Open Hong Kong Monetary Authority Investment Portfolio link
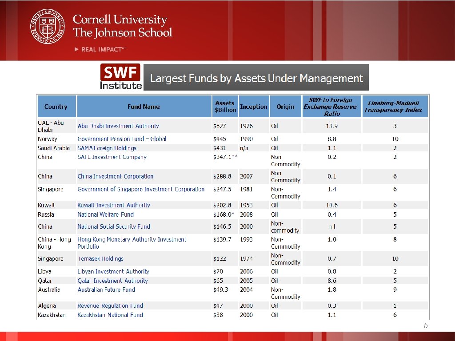 click(132, 243)
